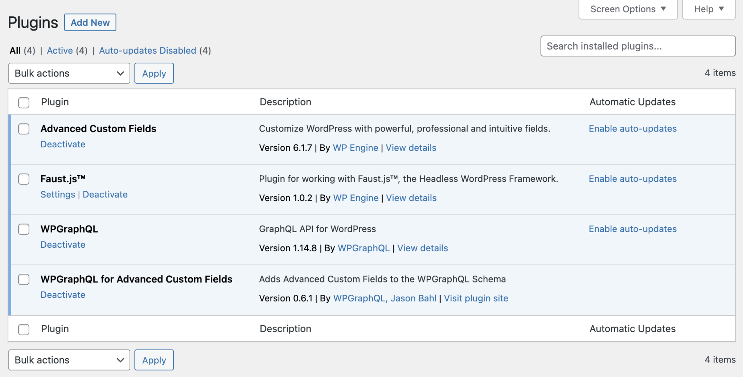This screenshot has height=377, width=743.
Task: Deactivate the Advanced Custom Fields plugin
Action: [63, 144]
